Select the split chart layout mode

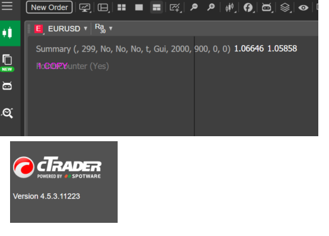(x=157, y=8)
